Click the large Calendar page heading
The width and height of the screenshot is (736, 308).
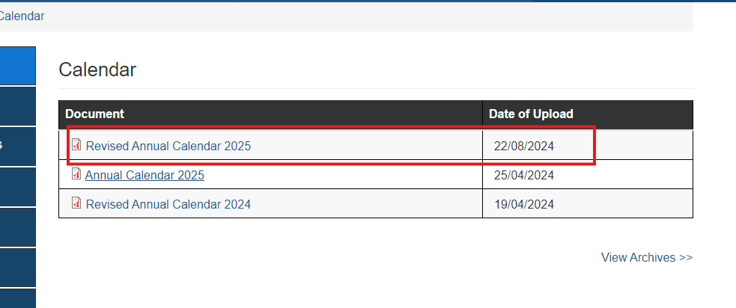tap(97, 70)
